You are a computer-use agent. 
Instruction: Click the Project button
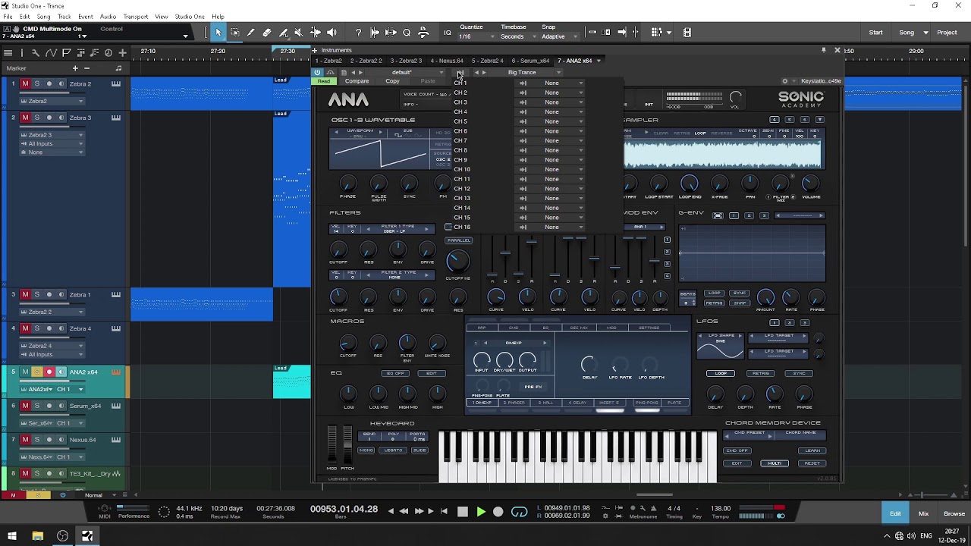coord(947,33)
